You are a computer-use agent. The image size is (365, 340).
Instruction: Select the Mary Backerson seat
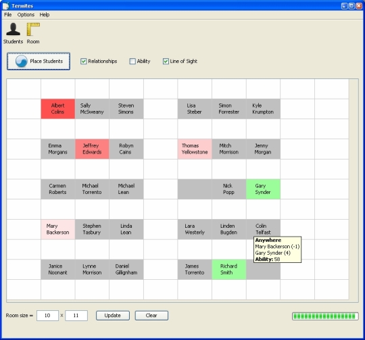(x=58, y=229)
